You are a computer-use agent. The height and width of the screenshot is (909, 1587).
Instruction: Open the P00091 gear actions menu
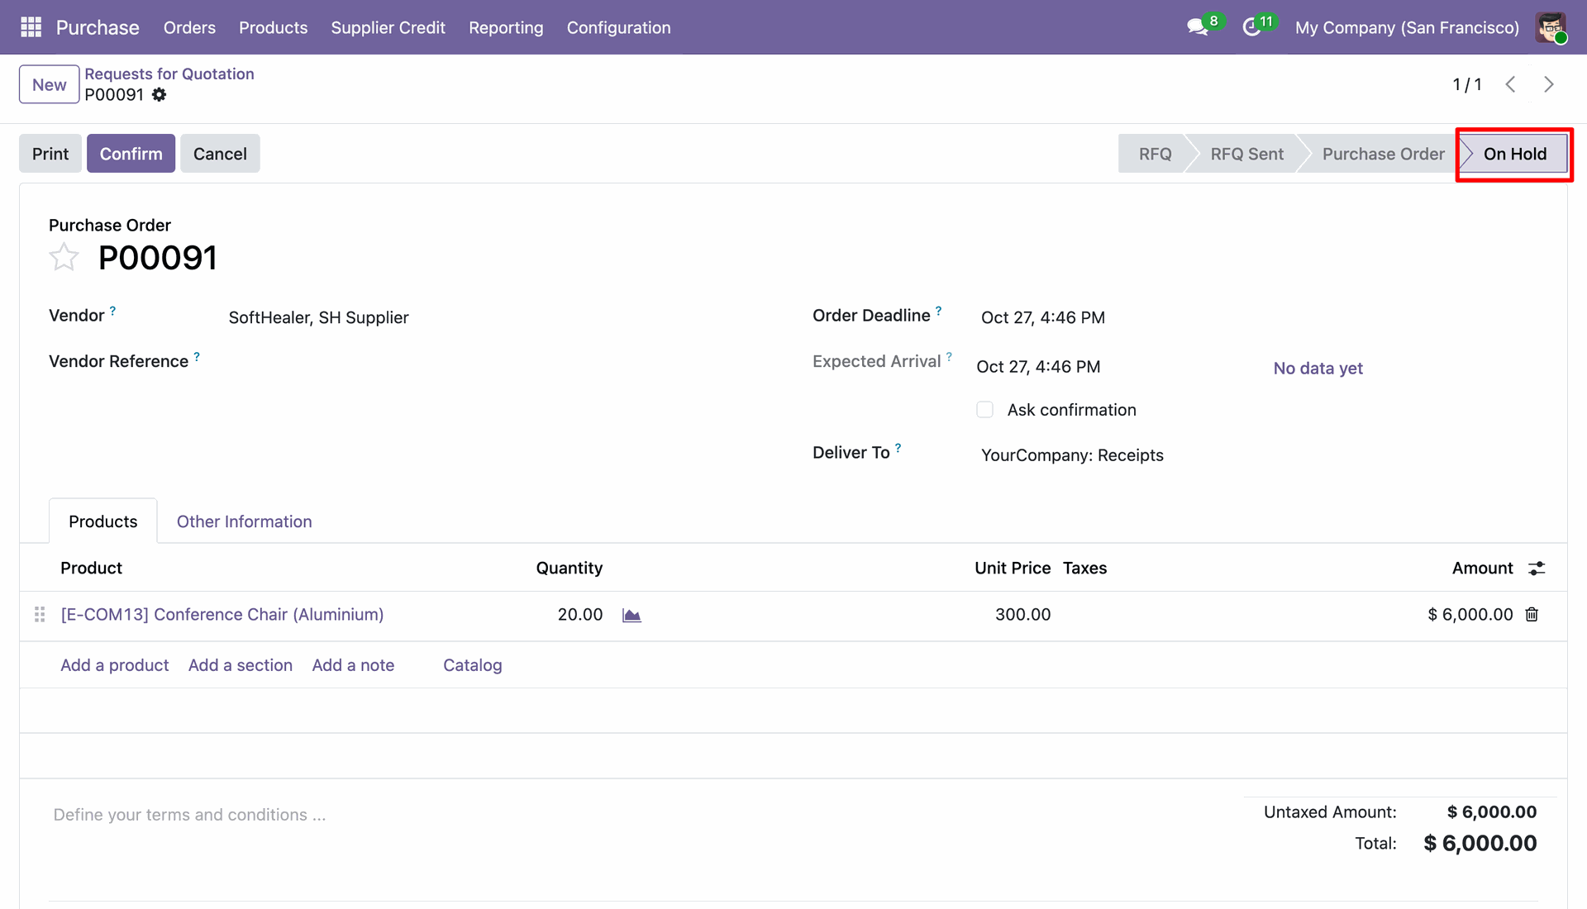click(x=160, y=95)
